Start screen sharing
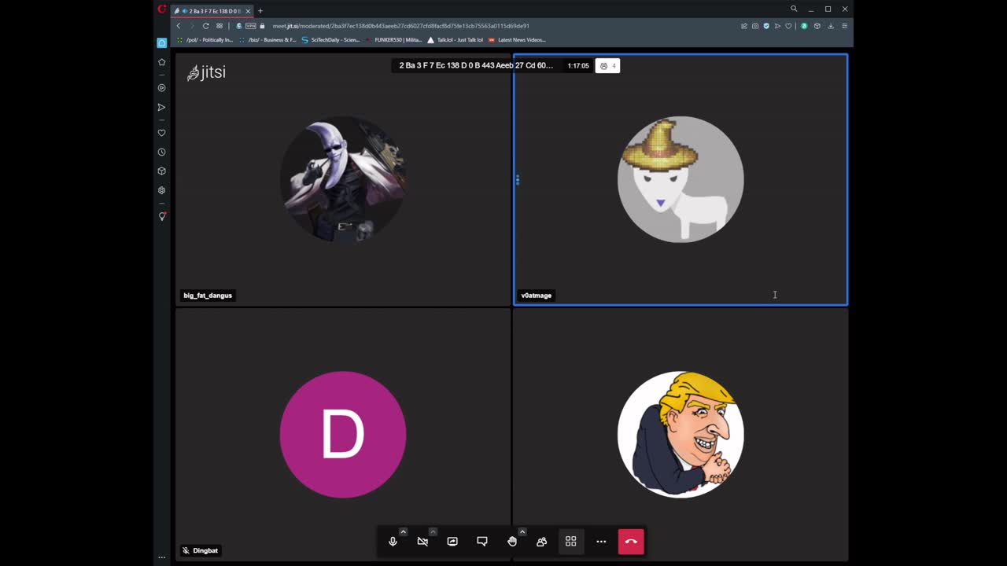1007x566 pixels. pos(452,542)
